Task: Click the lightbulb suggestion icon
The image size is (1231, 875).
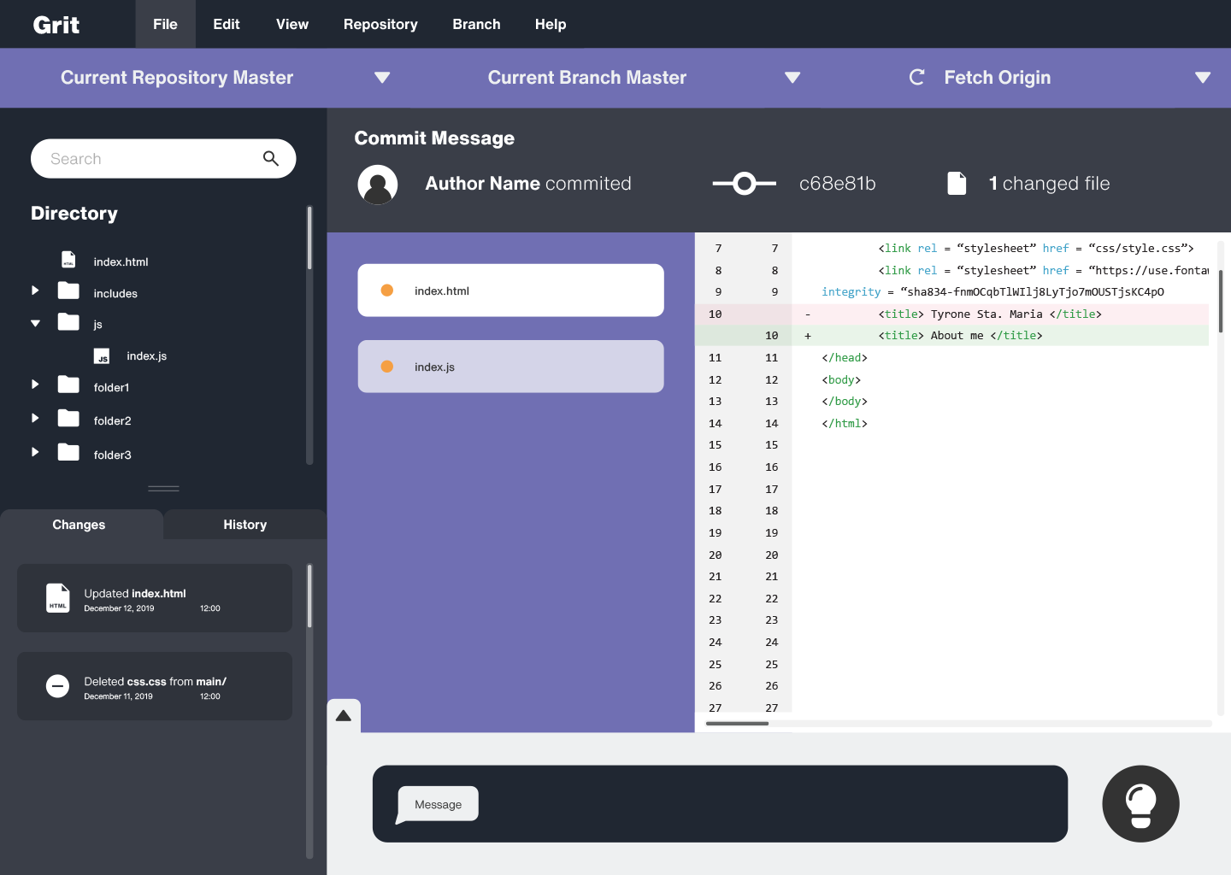Action: [1140, 804]
